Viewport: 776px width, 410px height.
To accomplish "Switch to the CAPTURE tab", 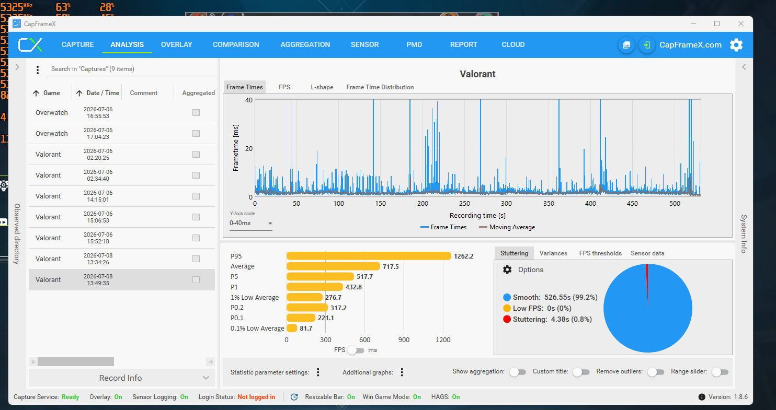I will (78, 45).
